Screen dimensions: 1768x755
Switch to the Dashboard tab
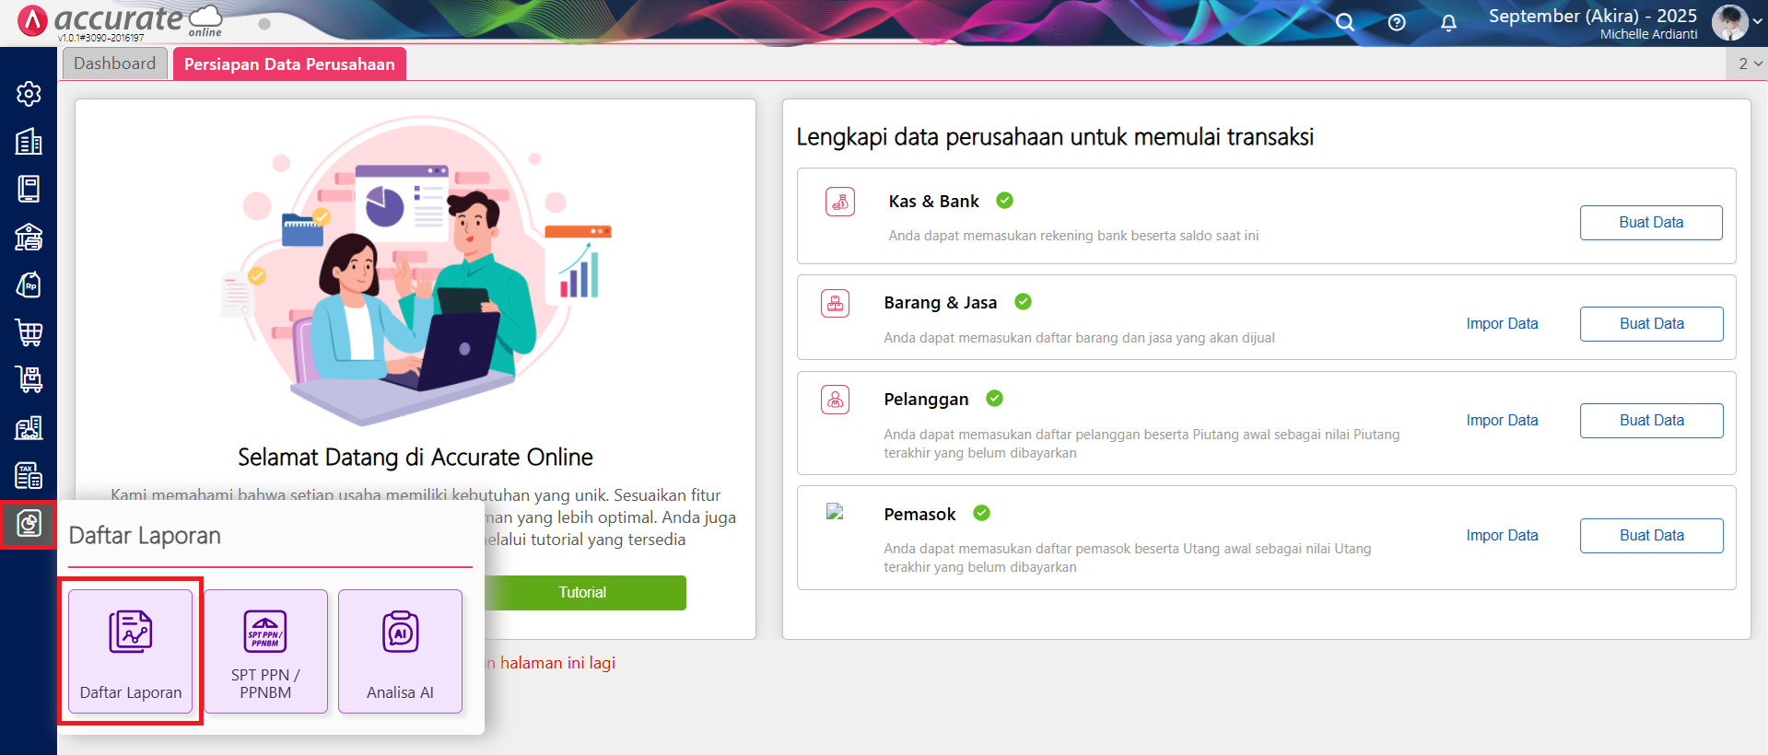point(115,64)
